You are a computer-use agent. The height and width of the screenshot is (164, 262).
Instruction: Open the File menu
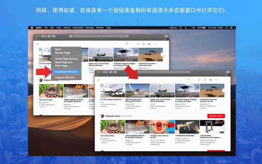tap(46, 28)
